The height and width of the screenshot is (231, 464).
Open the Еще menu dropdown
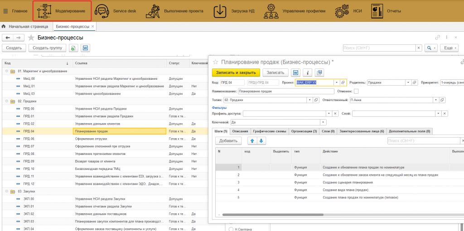coord(449,48)
